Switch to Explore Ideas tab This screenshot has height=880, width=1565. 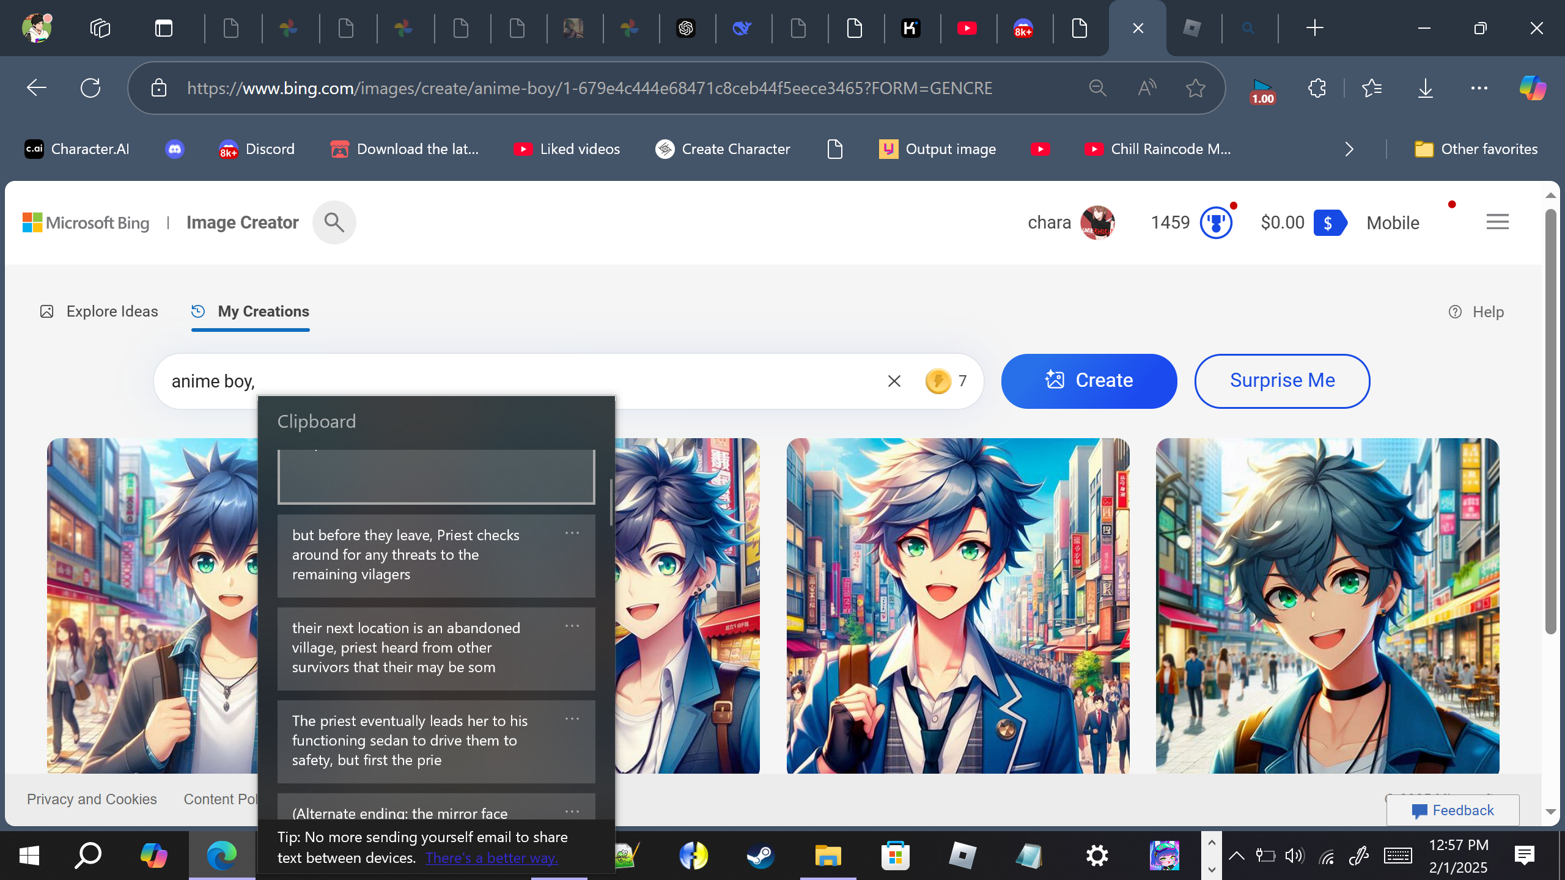99,312
